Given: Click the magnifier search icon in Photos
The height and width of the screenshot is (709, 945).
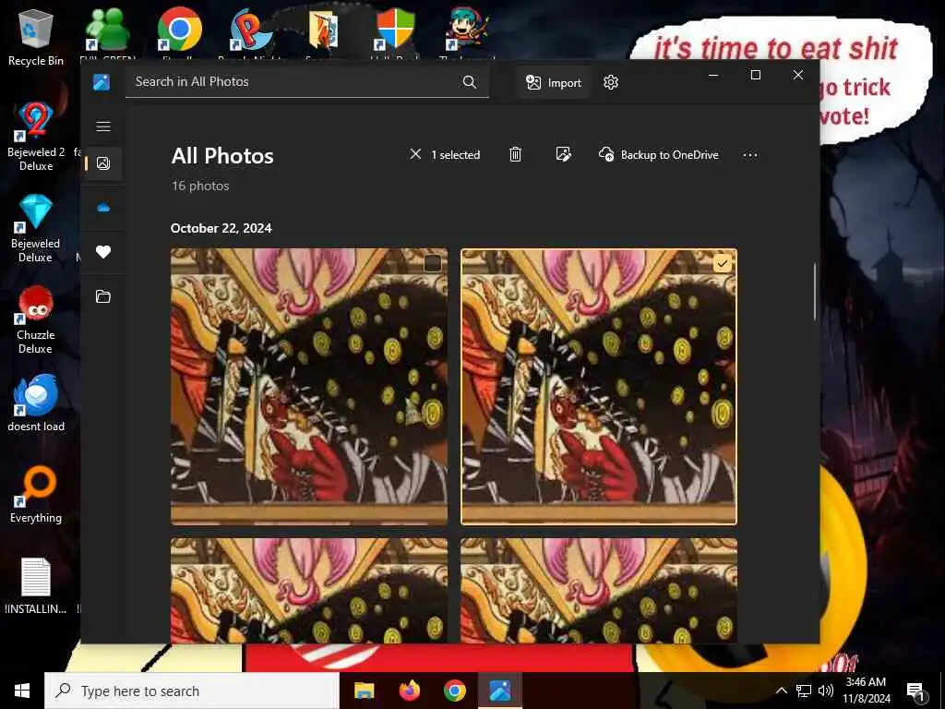Looking at the screenshot, I should tap(470, 82).
